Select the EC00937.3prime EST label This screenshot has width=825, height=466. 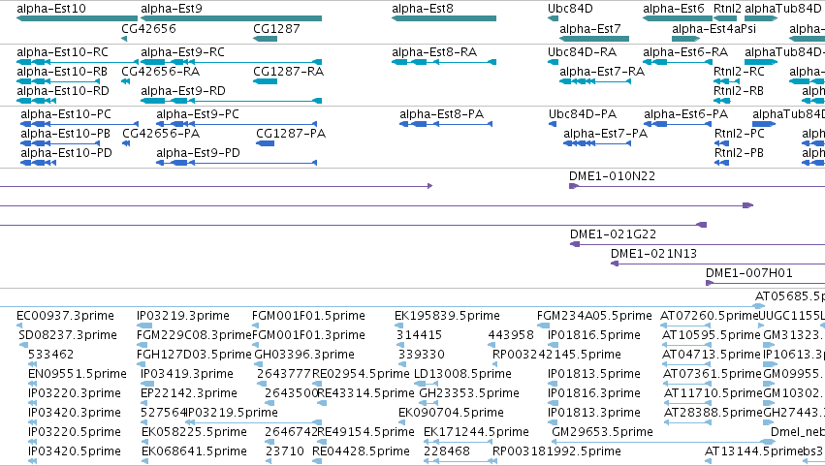65,315
